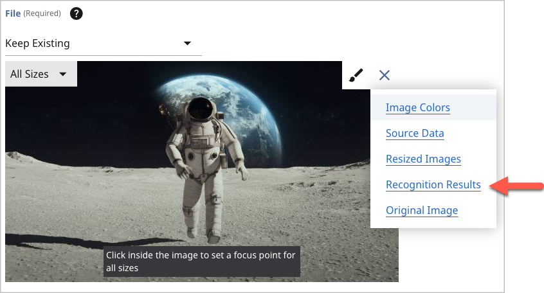
Task: Click the brush edit image icon
Action: [x=356, y=75]
